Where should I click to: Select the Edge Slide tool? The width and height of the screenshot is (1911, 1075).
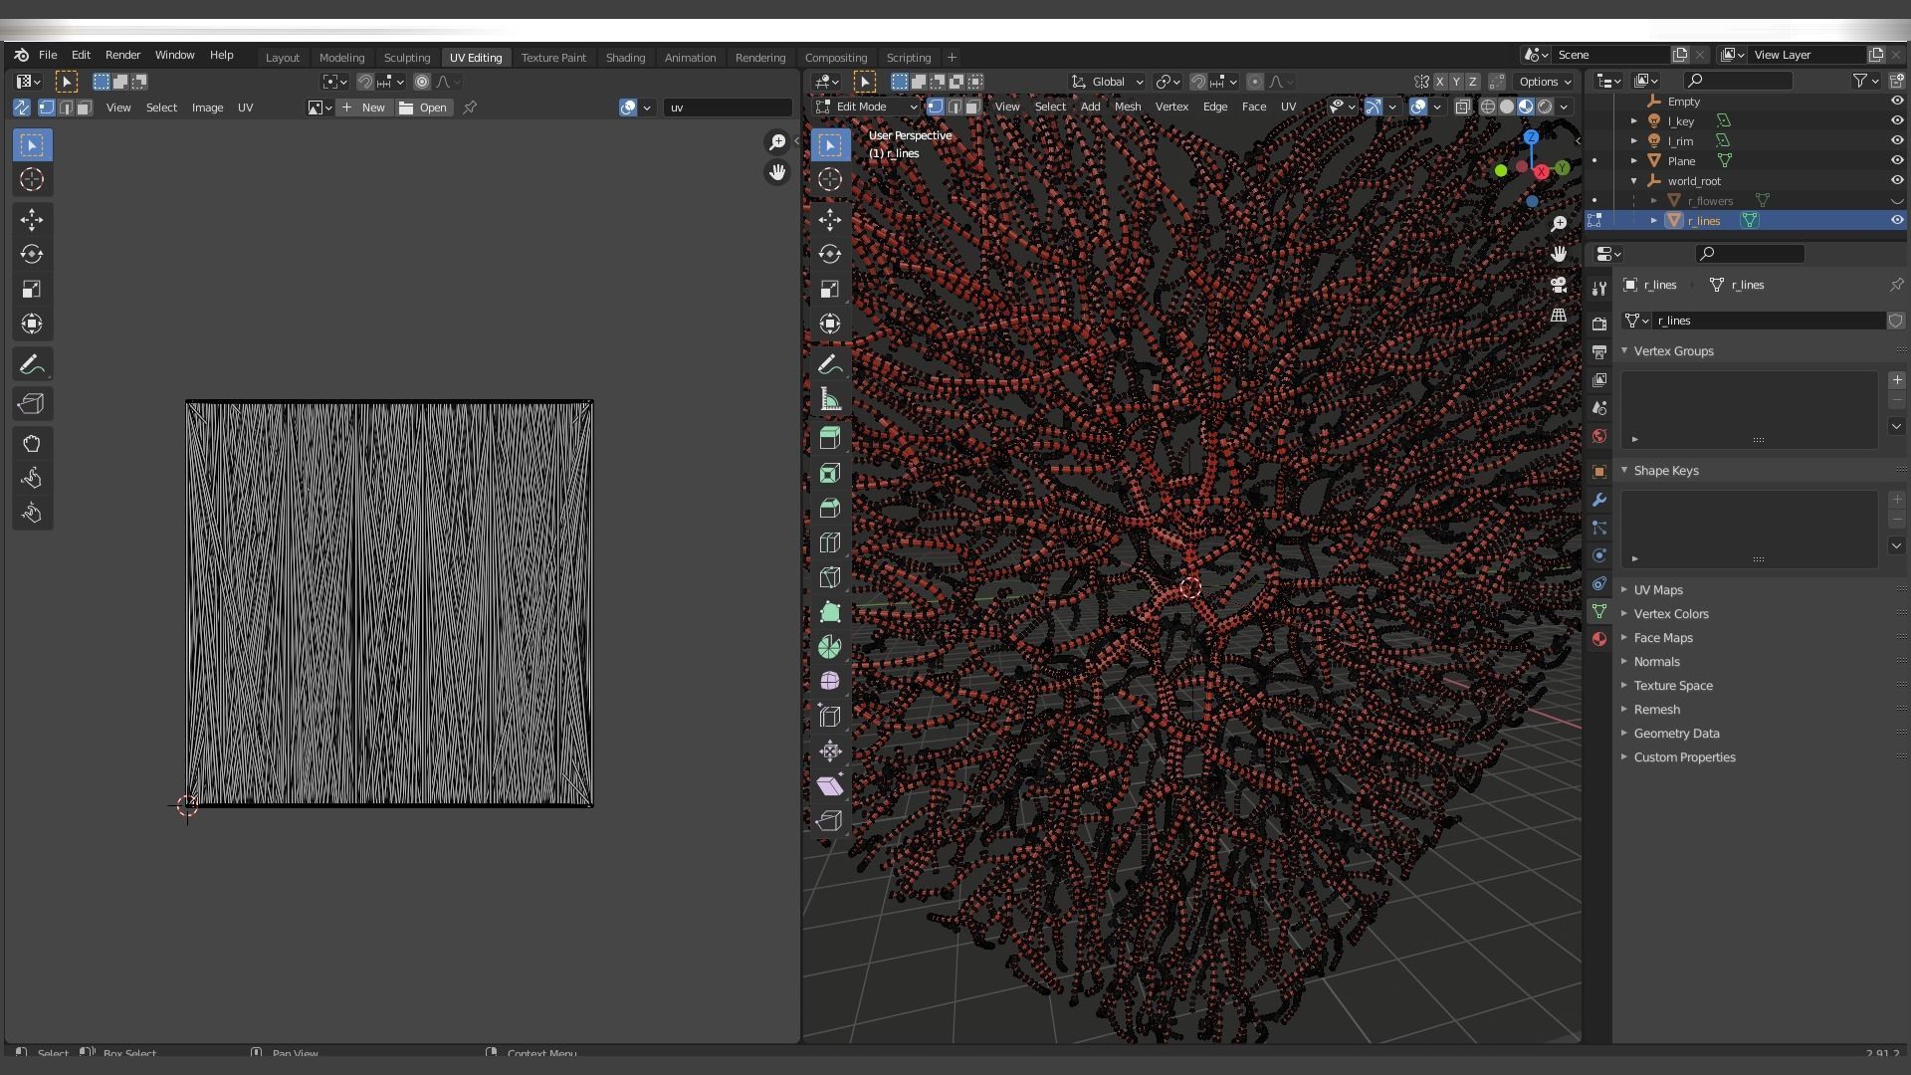830,717
